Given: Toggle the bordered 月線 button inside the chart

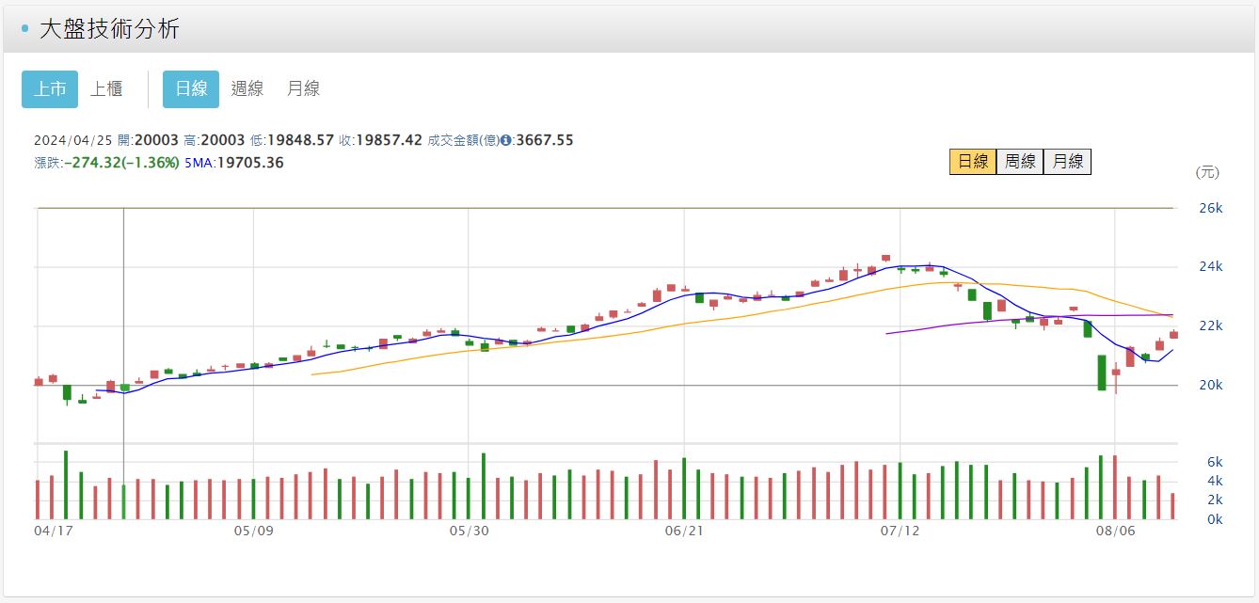Looking at the screenshot, I should (x=1067, y=162).
